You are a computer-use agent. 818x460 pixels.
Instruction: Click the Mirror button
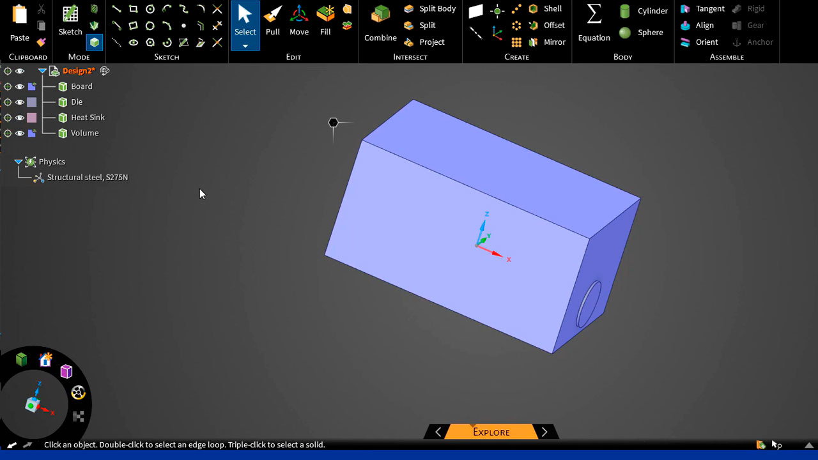pyautogui.click(x=547, y=42)
